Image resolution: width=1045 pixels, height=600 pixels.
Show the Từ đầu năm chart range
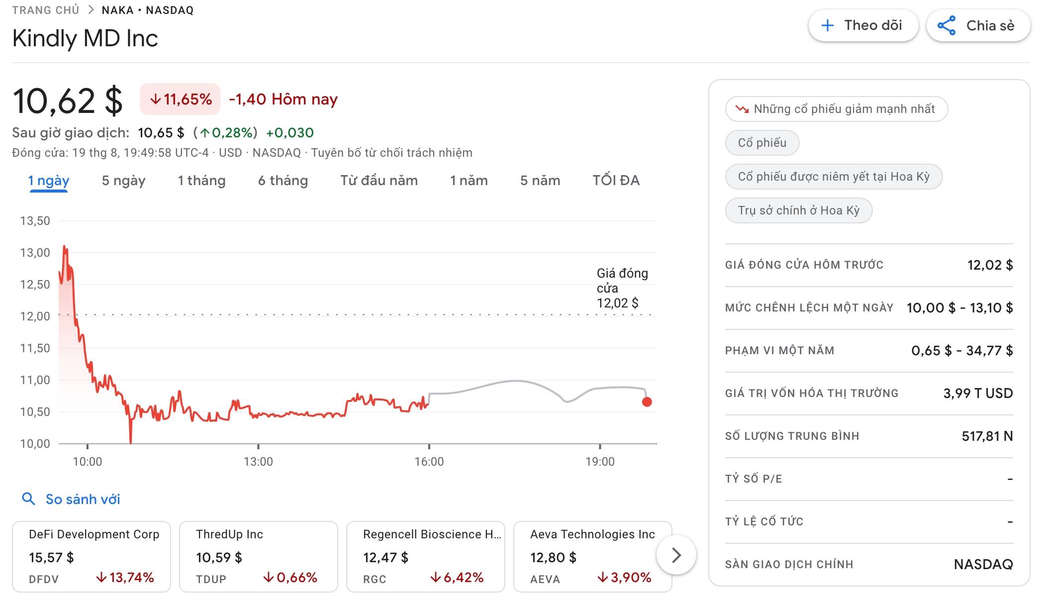(379, 181)
